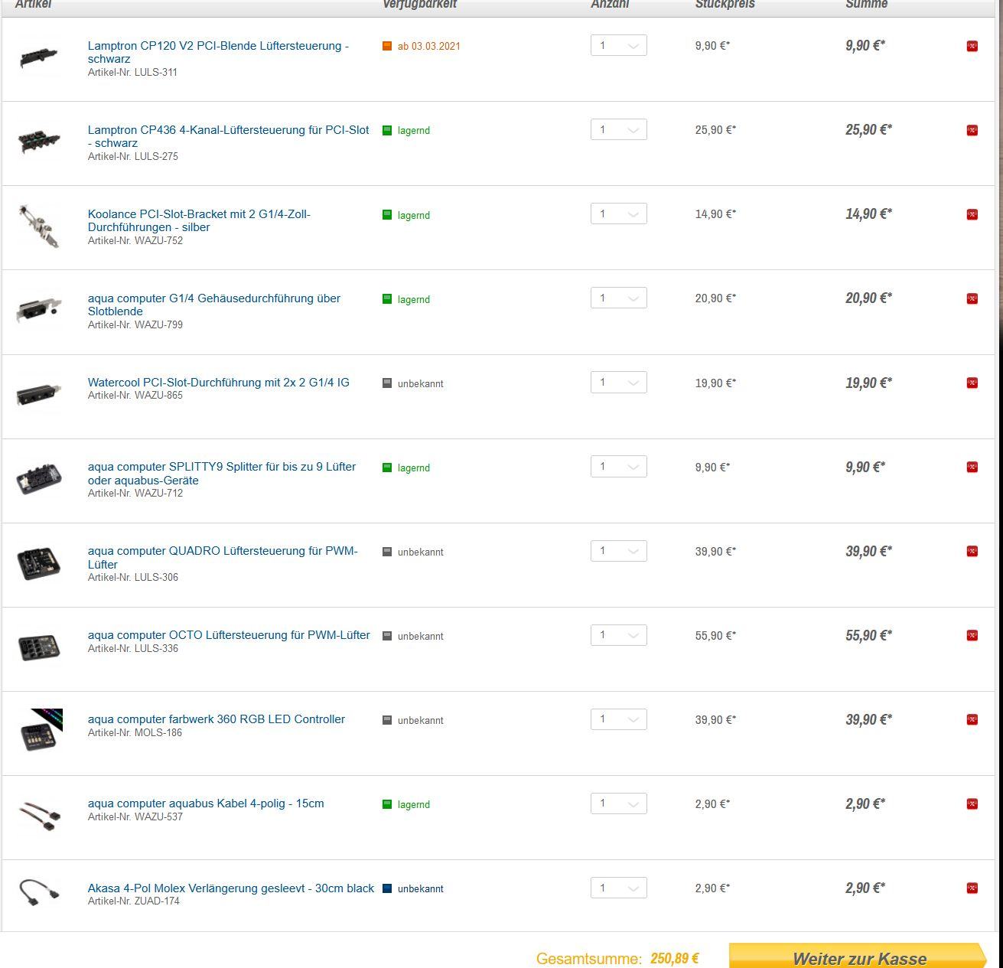View Koolance PCI-Slot-Bracket thumbnail image
Viewport: 1003px width, 968px height.
click(x=39, y=227)
